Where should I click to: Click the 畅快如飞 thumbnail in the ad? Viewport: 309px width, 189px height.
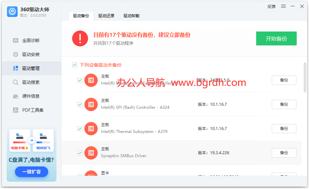click(x=43, y=140)
